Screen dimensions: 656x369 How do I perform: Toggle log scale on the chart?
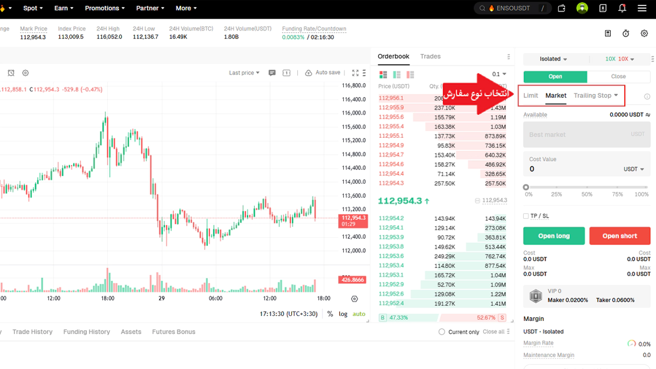[x=343, y=314]
